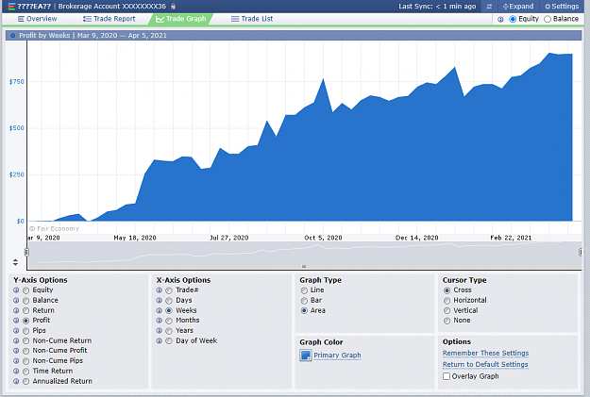Click the Remember These Settings link
The height and width of the screenshot is (397, 590).
click(x=485, y=353)
